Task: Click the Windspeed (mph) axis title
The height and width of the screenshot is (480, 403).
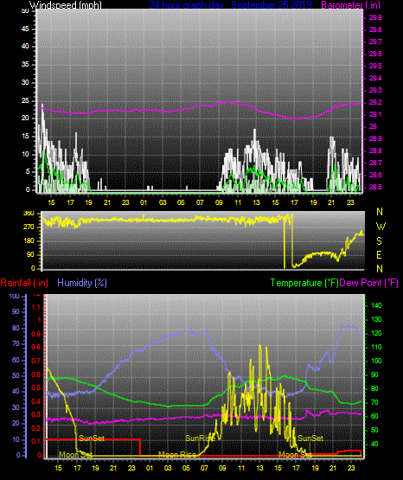Action: pyautogui.click(x=66, y=5)
